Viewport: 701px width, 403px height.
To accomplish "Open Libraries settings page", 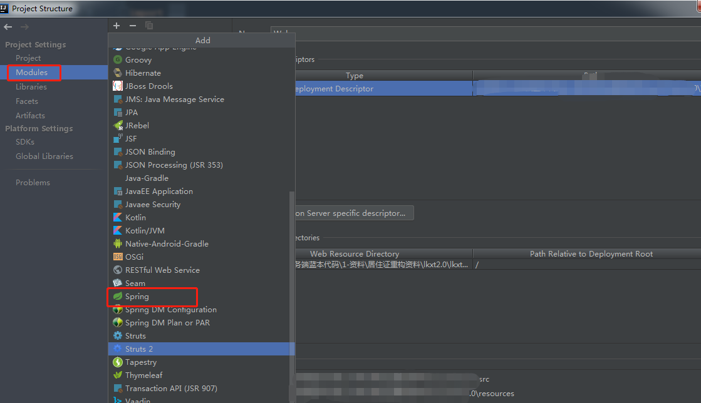I will tap(31, 87).
